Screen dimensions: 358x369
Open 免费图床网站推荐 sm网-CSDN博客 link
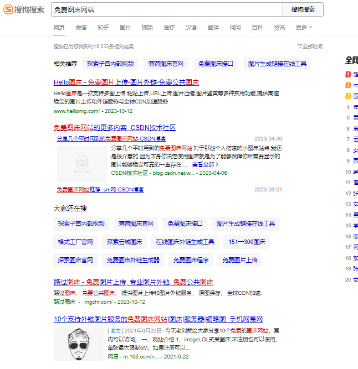100,190
